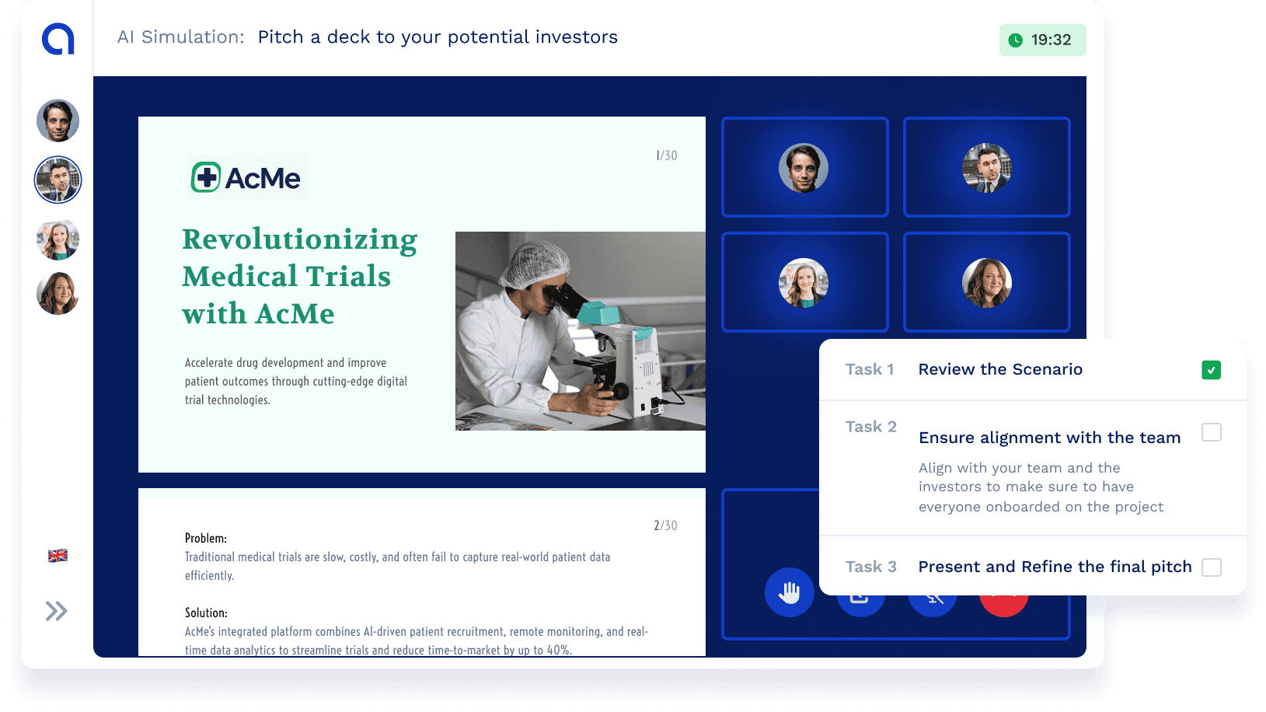
Task: Select the top-left participant video tile
Action: (x=804, y=167)
